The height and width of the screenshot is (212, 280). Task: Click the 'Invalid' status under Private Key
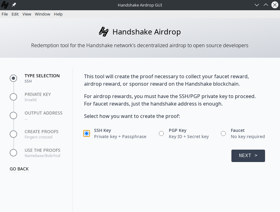[x=31, y=100]
